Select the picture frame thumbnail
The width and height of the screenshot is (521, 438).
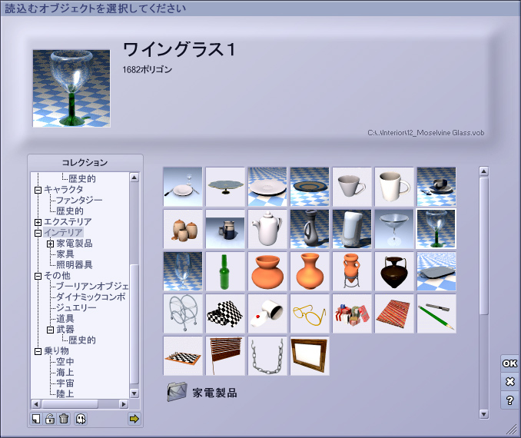310,356
